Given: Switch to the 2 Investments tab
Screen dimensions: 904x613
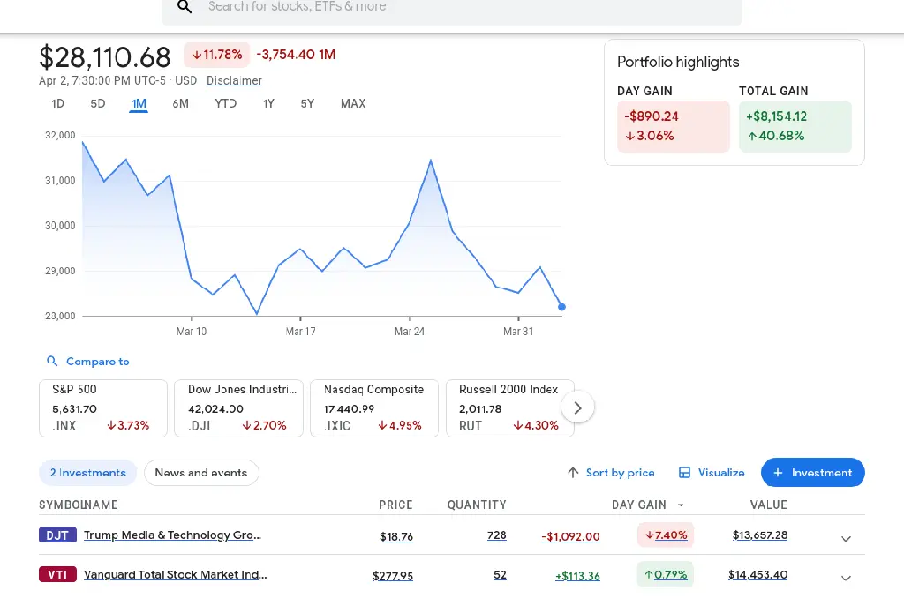Looking at the screenshot, I should [87, 473].
